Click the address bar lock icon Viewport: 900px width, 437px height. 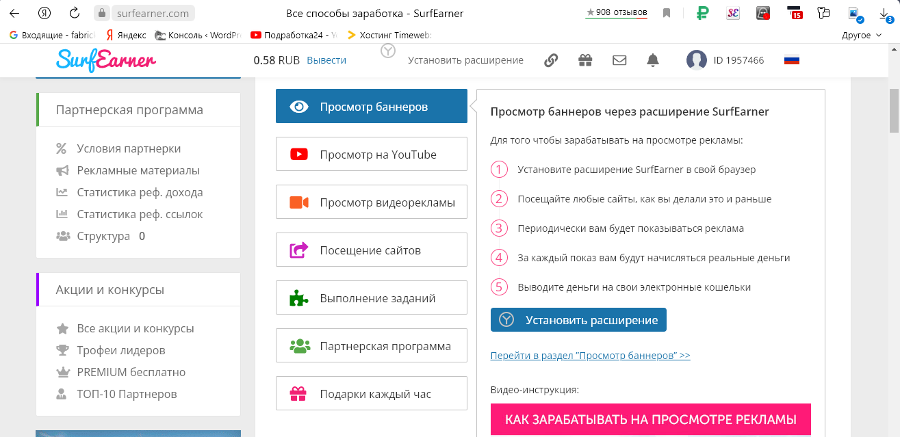(x=102, y=13)
